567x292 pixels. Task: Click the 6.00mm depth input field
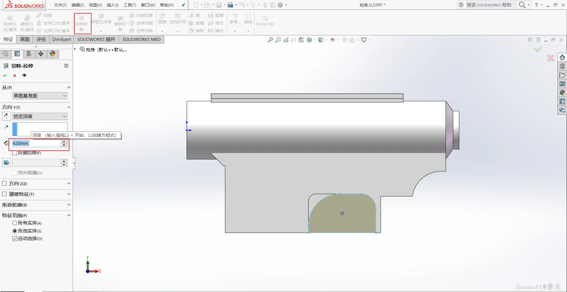(x=36, y=143)
